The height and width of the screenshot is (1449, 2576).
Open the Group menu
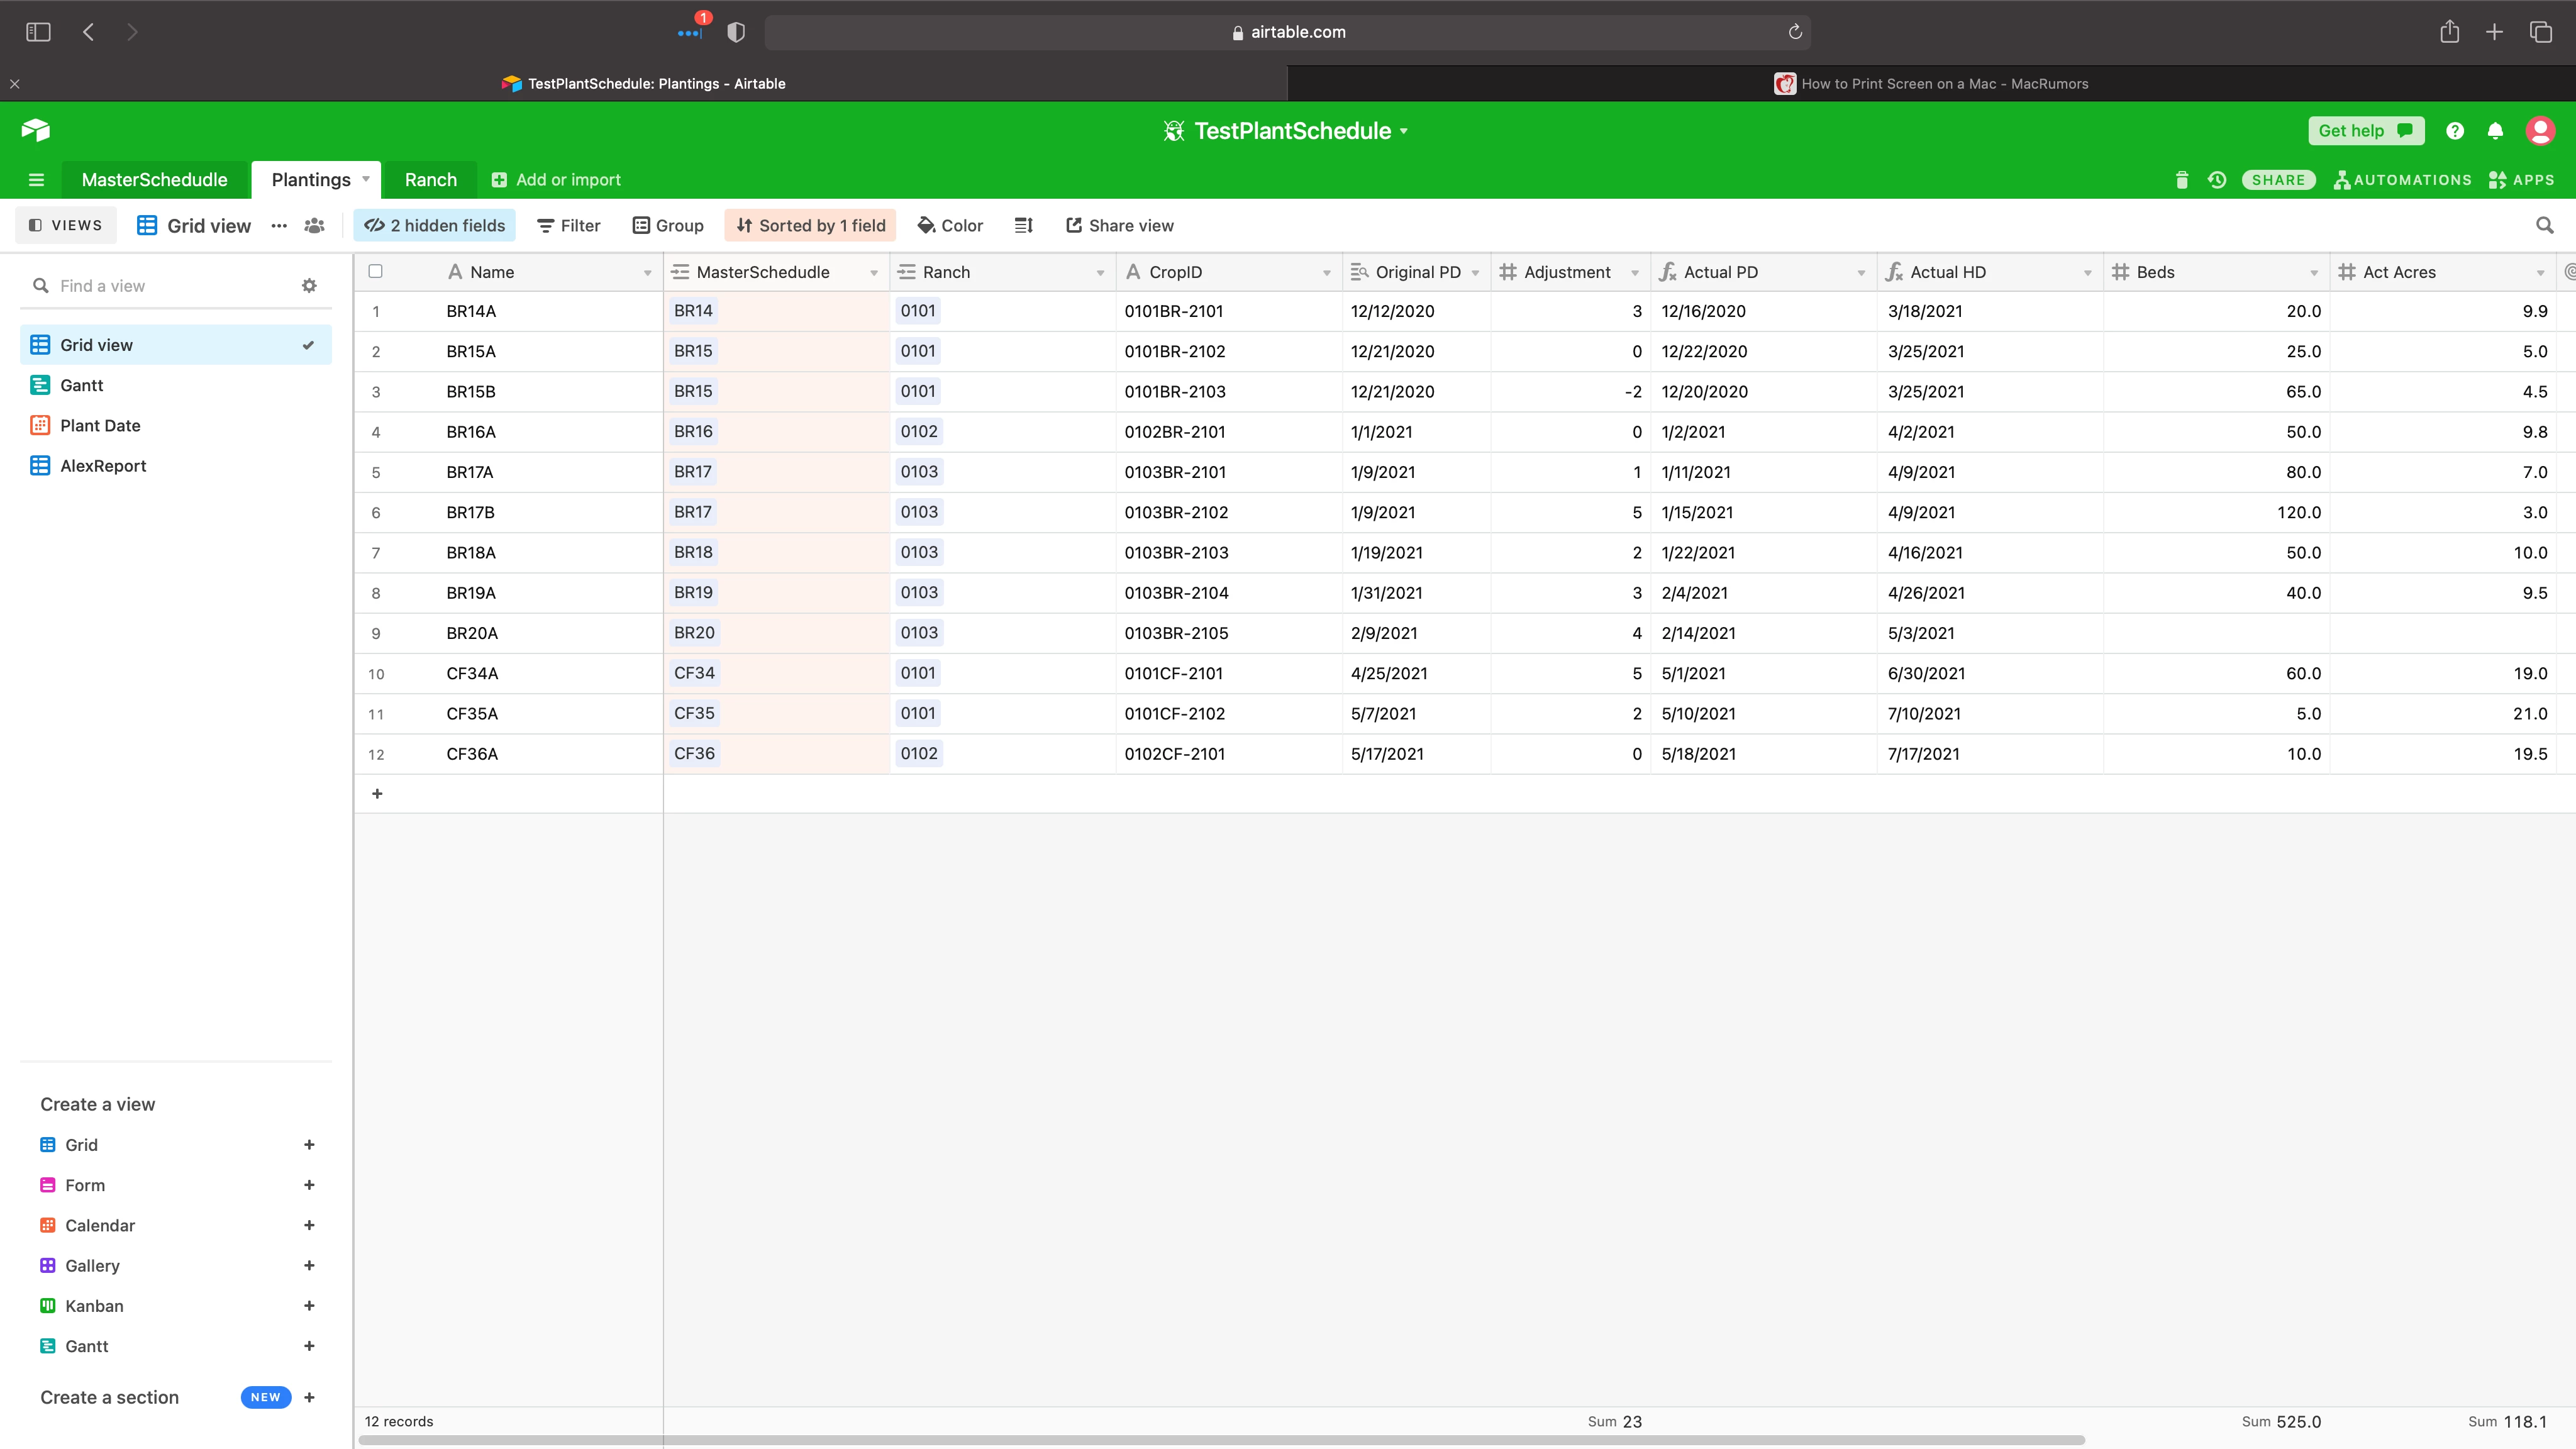coord(668,226)
